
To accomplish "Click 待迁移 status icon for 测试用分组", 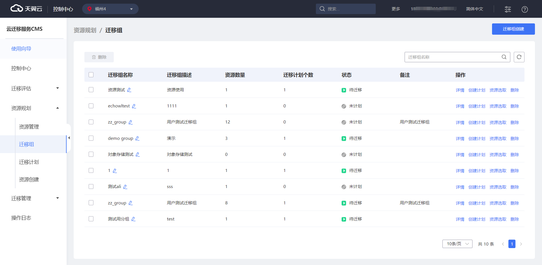I will coord(344,219).
